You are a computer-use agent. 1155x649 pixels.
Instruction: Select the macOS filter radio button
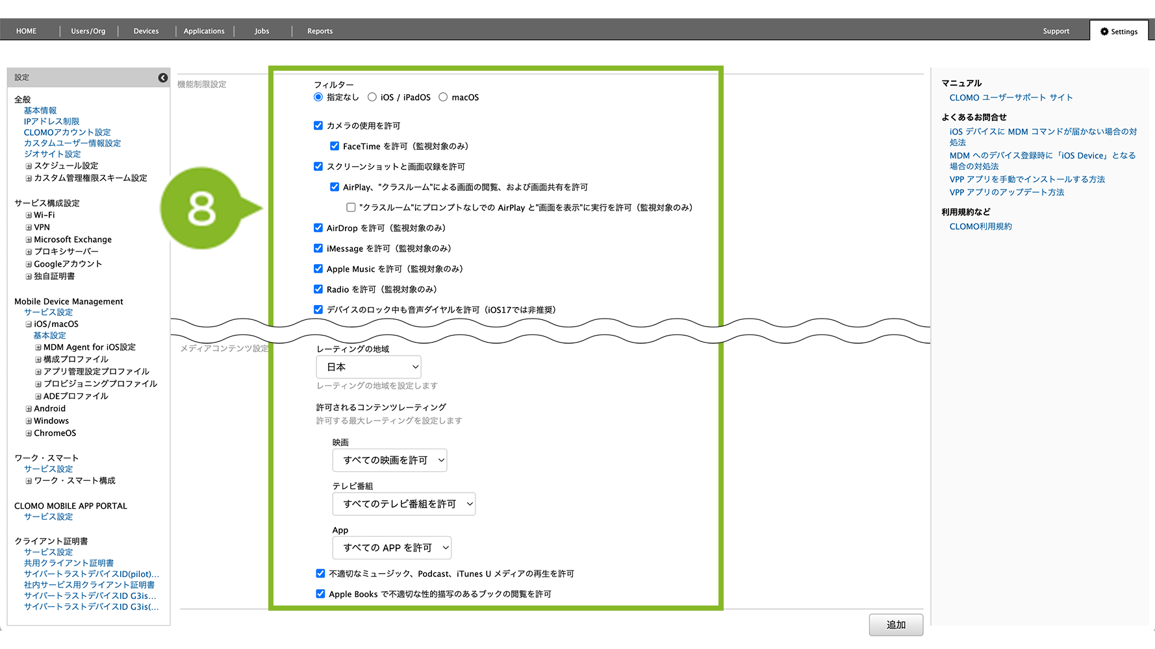click(443, 97)
